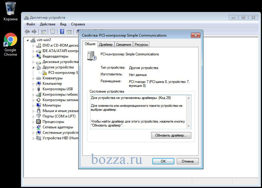Click the show/hide console tree toolbar icon

(x=44, y=31)
